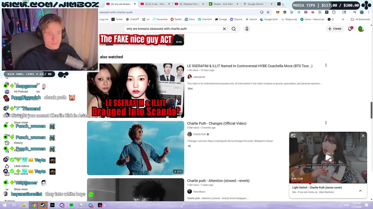Seek using the miniplayer progress bar
The height and width of the screenshot is (209, 373).
click(x=328, y=183)
